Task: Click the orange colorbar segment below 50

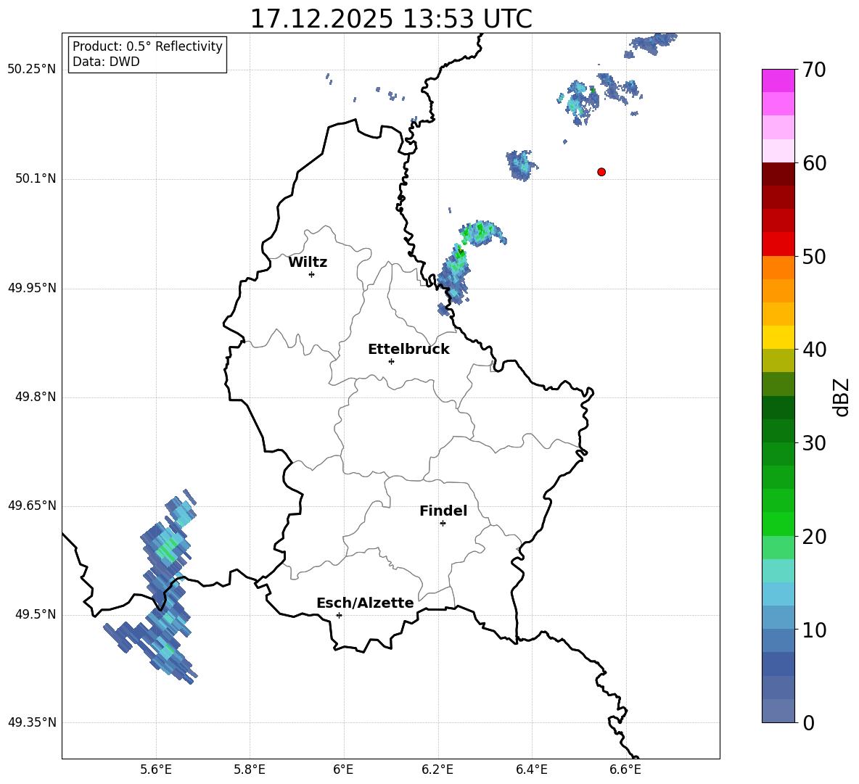Action: (x=778, y=268)
